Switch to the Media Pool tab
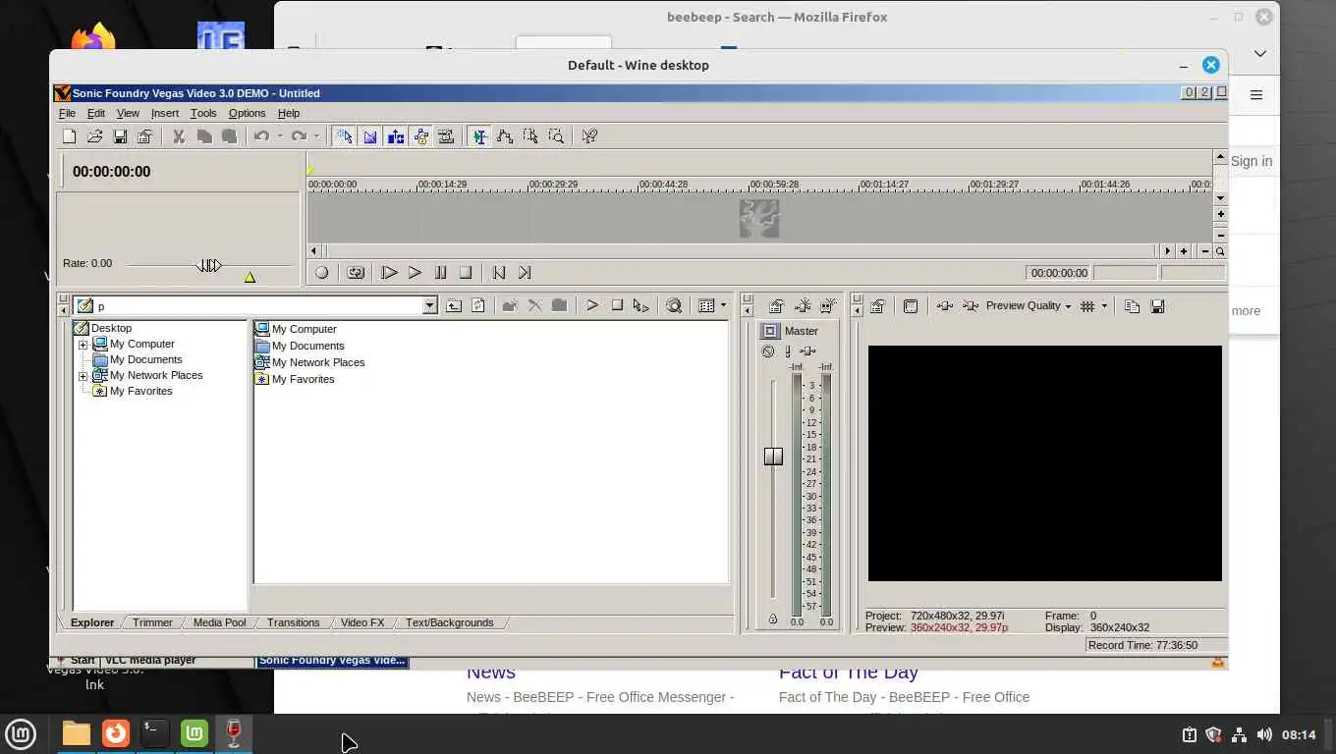The height and width of the screenshot is (754, 1336). pyautogui.click(x=219, y=622)
